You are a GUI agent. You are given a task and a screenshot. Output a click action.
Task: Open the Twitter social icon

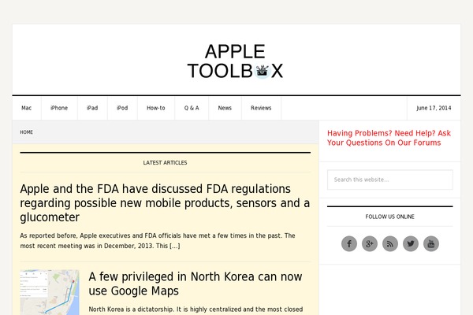(411, 243)
